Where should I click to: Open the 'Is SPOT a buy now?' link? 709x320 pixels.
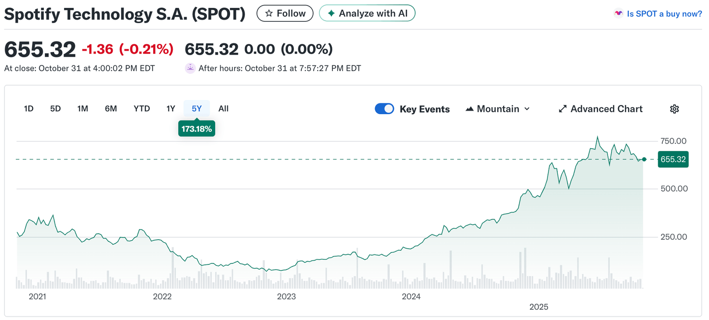coord(664,14)
